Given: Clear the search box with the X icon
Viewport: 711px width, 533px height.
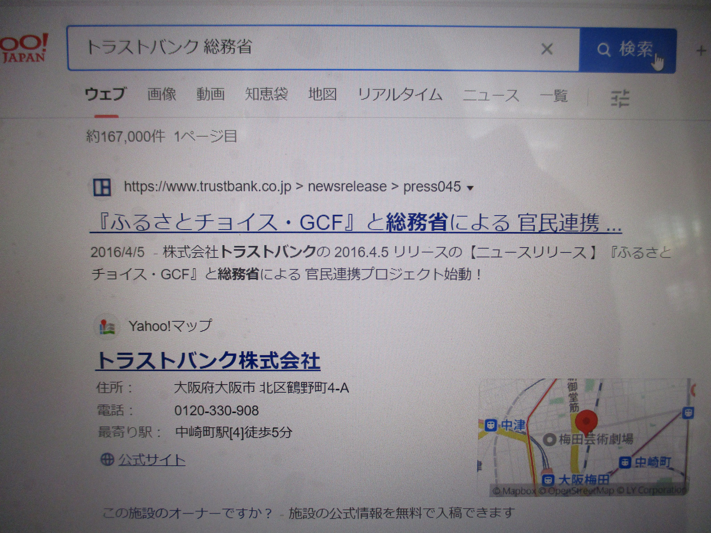Looking at the screenshot, I should pyautogui.click(x=547, y=49).
